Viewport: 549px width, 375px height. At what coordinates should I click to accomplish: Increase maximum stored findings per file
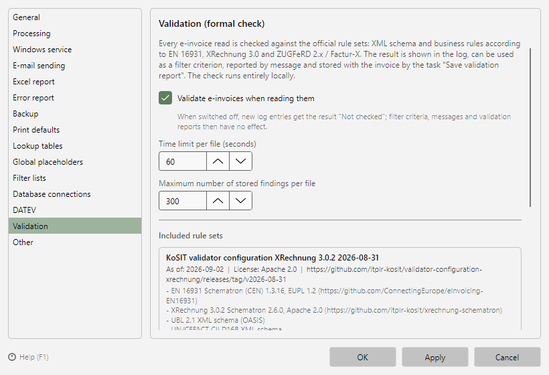coord(218,201)
